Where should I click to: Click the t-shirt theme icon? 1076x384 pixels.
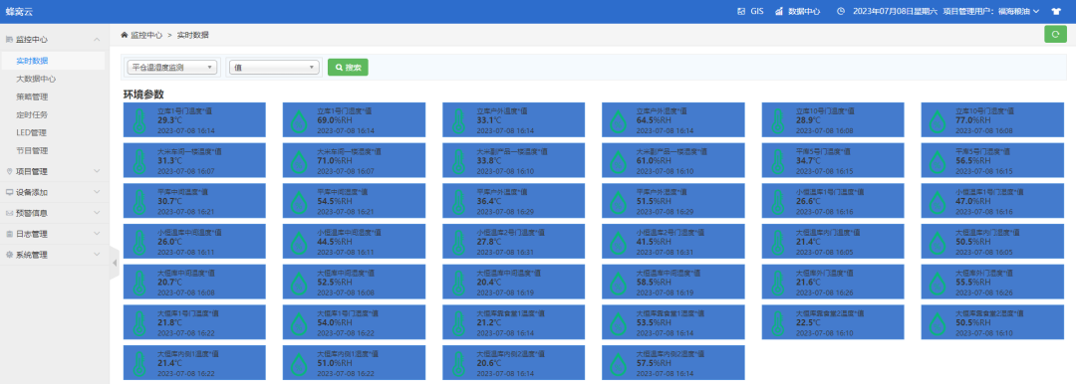[x=1055, y=12]
